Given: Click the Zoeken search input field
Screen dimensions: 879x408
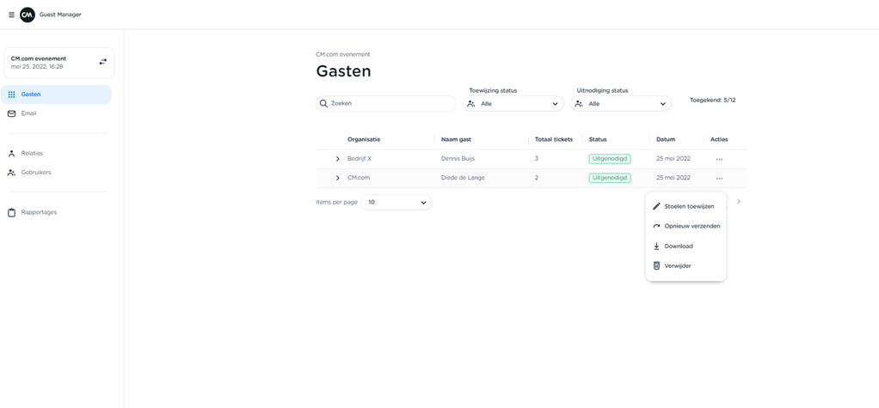Looking at the screenshot, I should [x=390, y=103].
